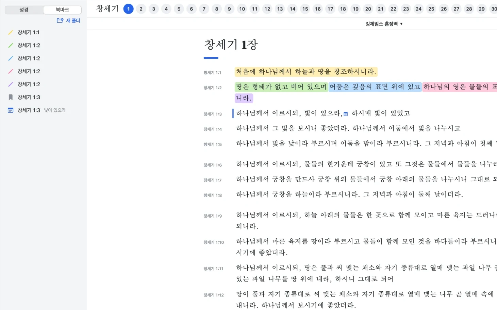Go to chapter 5

179,9
